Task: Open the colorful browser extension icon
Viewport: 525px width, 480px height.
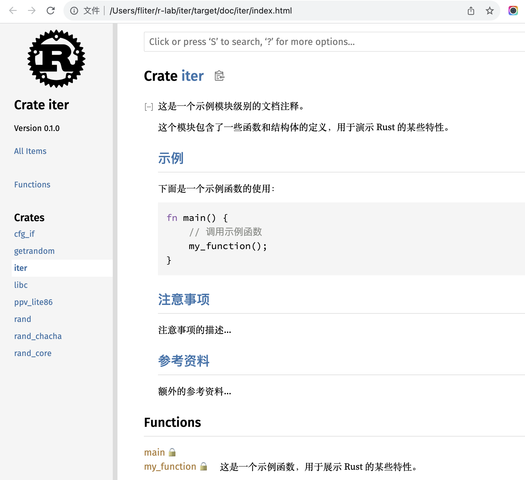Action: point(513,11)
